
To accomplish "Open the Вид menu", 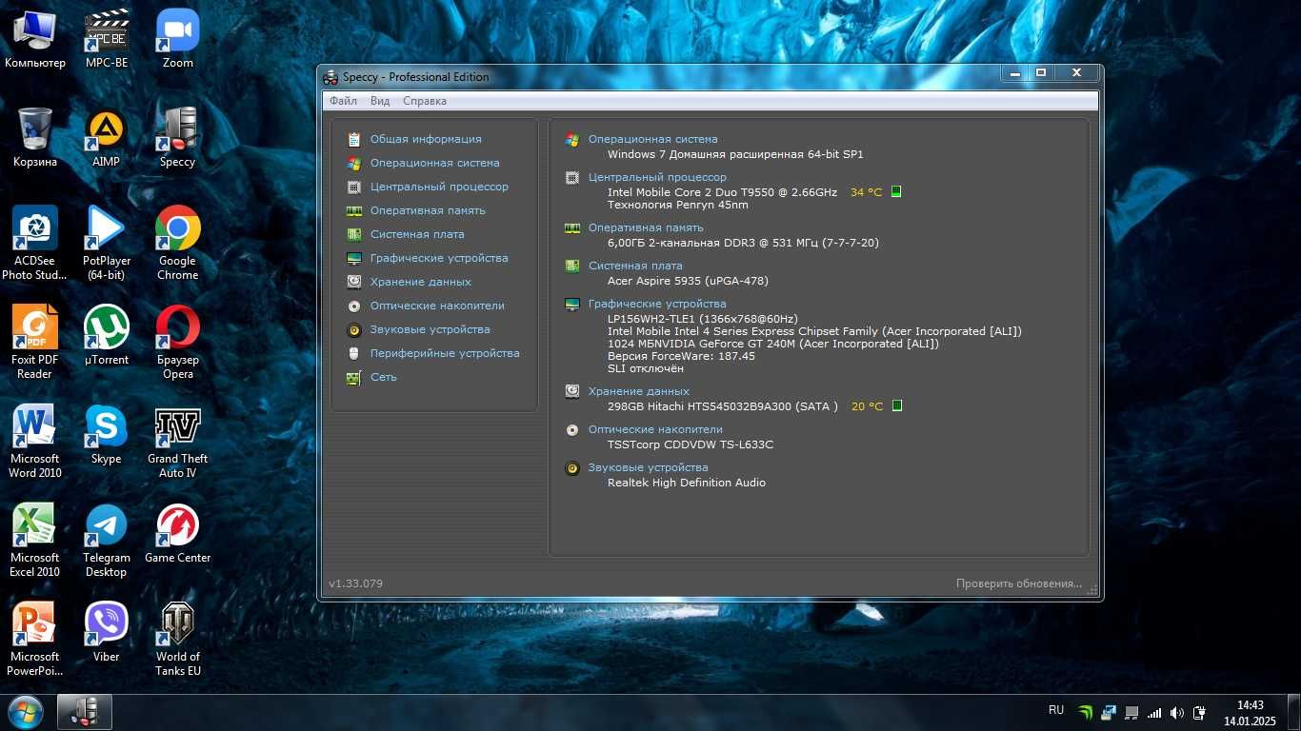I will point(380,101).
